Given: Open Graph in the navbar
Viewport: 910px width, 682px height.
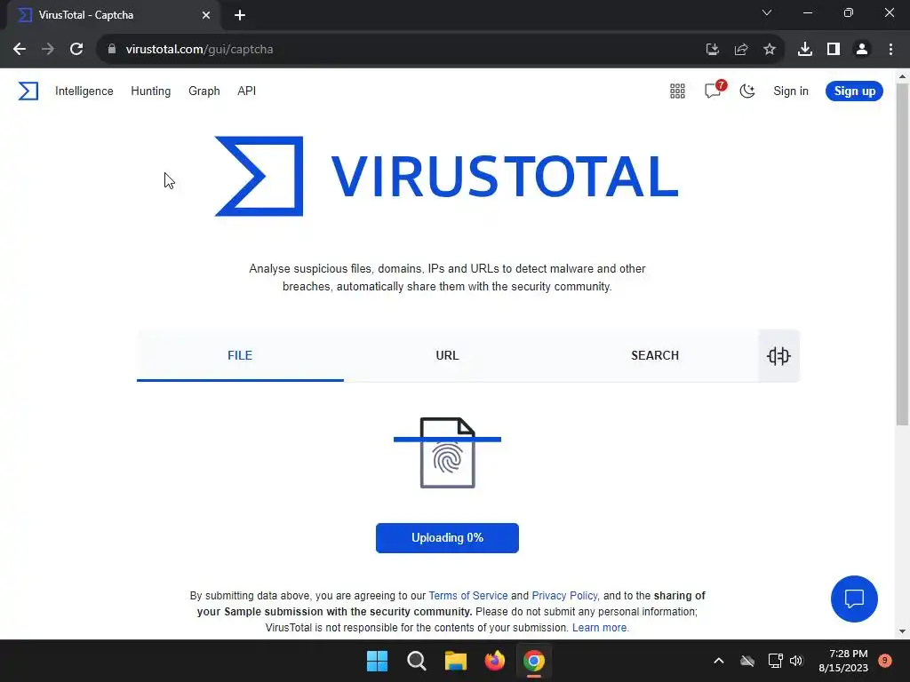Looking at the screenshot, I should pos(204,91).
